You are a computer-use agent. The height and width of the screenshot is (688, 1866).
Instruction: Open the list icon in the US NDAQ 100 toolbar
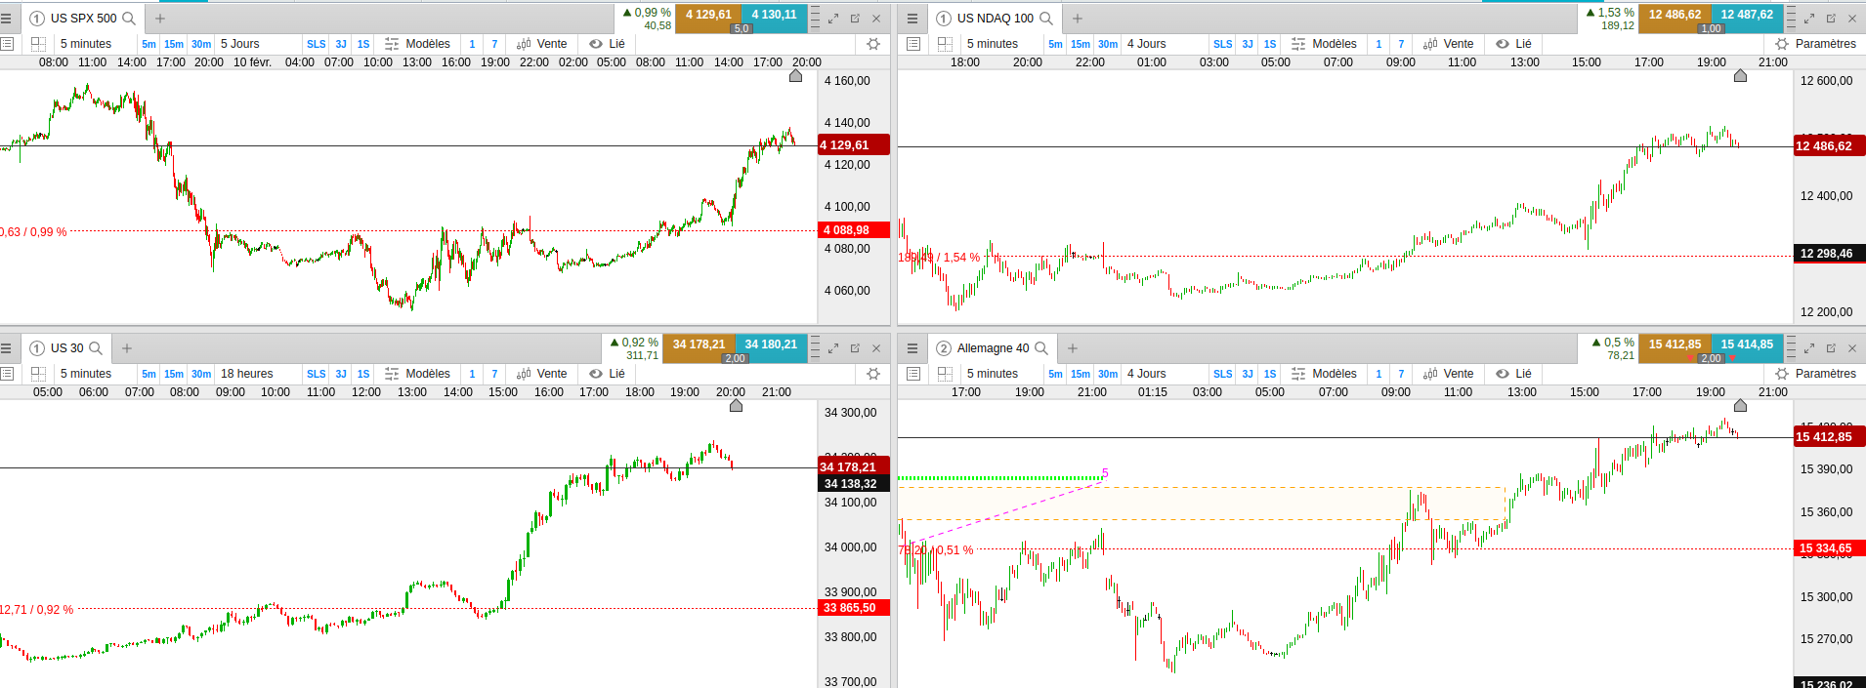[x=913, y=44]
